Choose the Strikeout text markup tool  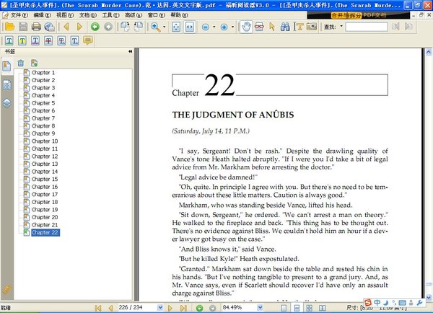[x=48, y=41]
